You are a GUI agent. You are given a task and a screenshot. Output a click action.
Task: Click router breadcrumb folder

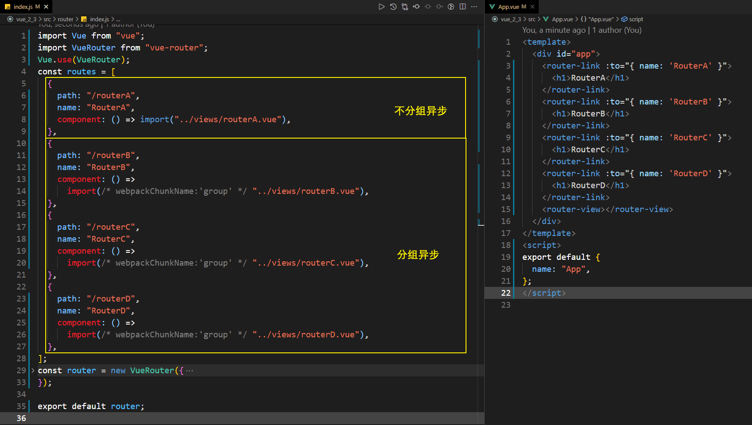[x=66, y=19]
